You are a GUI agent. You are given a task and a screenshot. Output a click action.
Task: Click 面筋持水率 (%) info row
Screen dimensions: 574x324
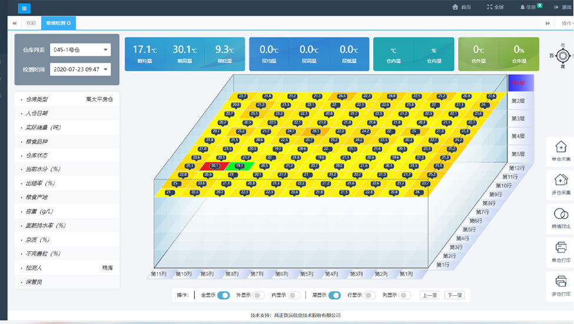coord(67,226)
